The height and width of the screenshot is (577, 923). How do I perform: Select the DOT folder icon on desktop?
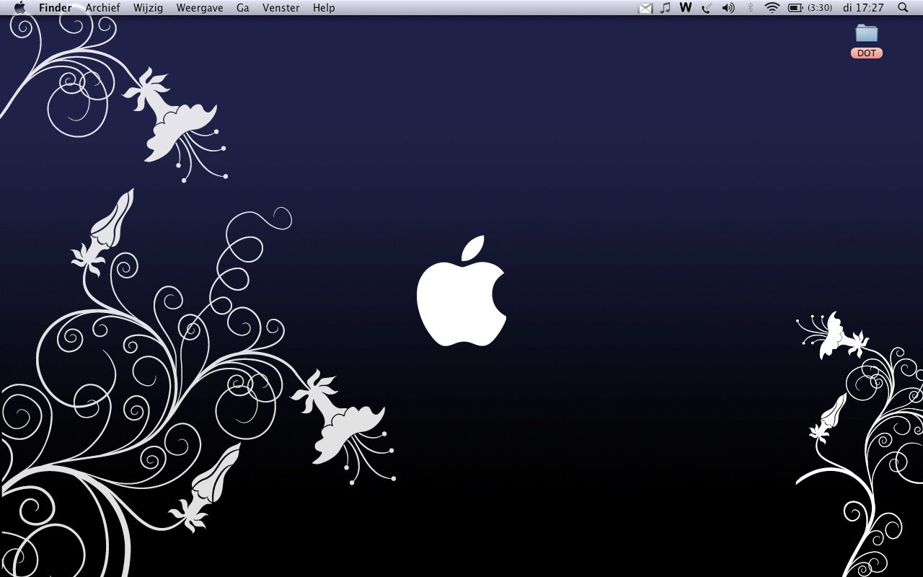tap(867, 32)
